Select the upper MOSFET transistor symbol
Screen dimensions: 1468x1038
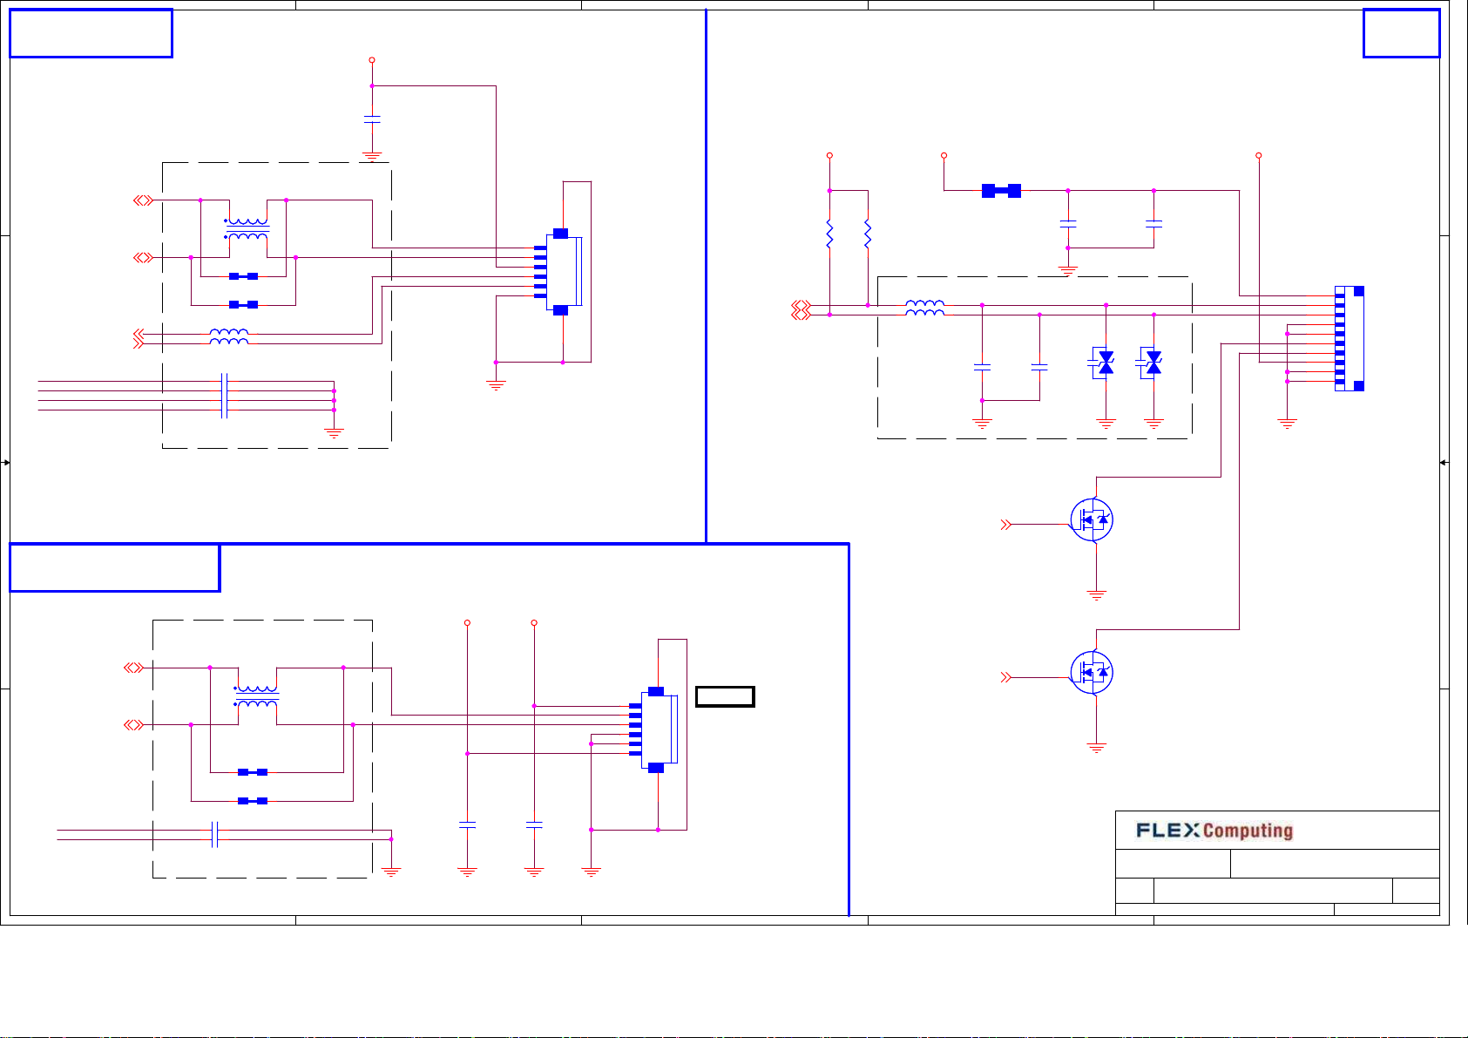click(1093, 520)
